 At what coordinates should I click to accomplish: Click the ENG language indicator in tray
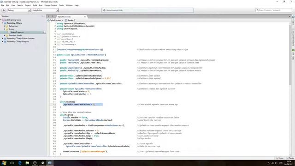281,163
